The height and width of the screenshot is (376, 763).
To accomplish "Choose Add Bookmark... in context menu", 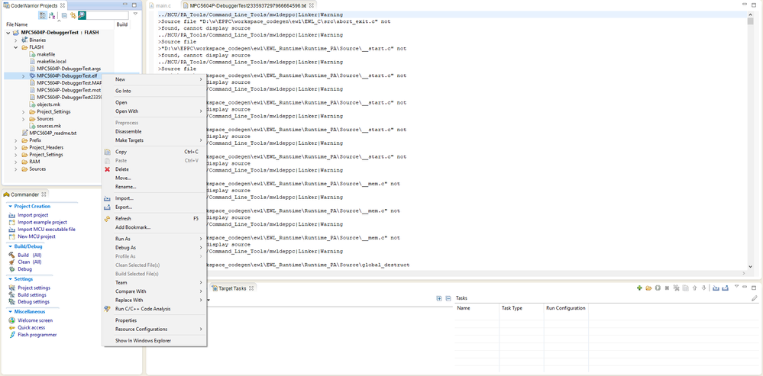I will point(154,227).
